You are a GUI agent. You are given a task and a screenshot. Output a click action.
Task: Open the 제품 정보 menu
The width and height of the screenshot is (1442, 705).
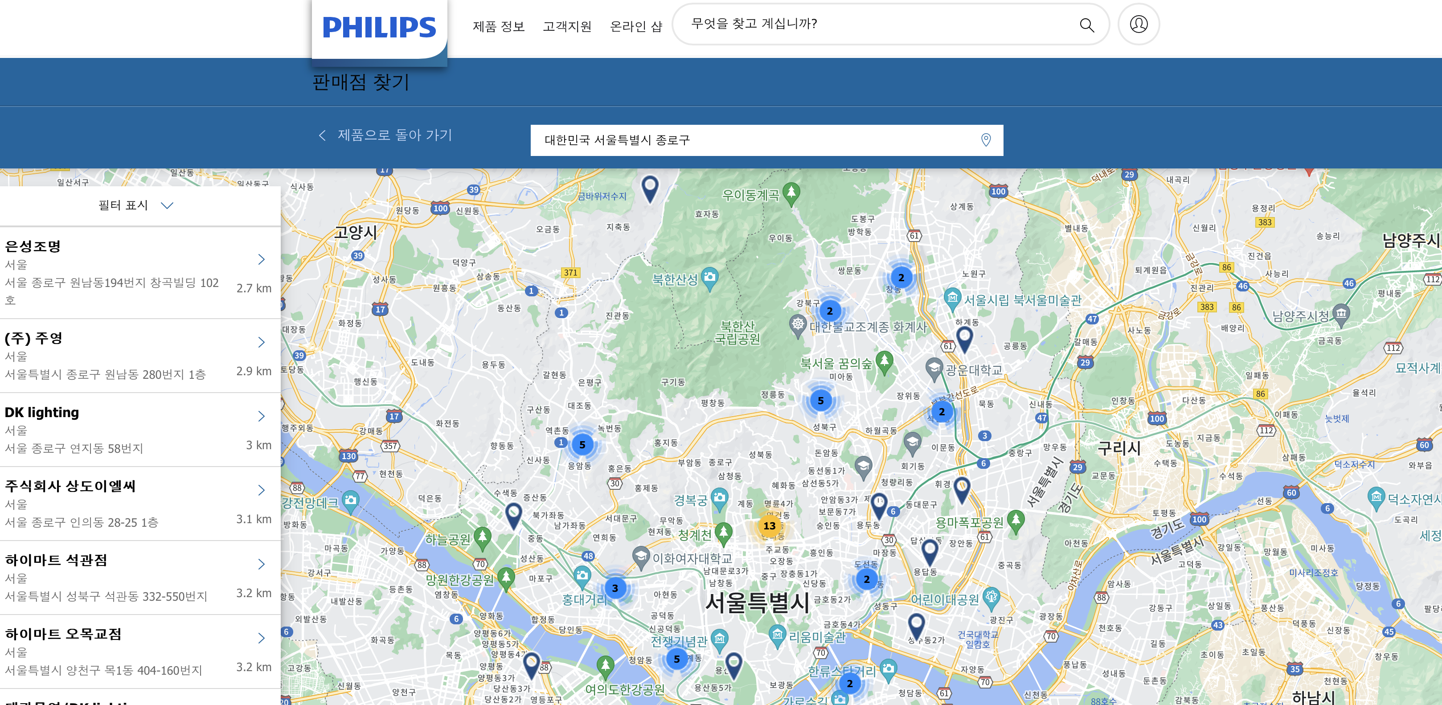point(498,26)
